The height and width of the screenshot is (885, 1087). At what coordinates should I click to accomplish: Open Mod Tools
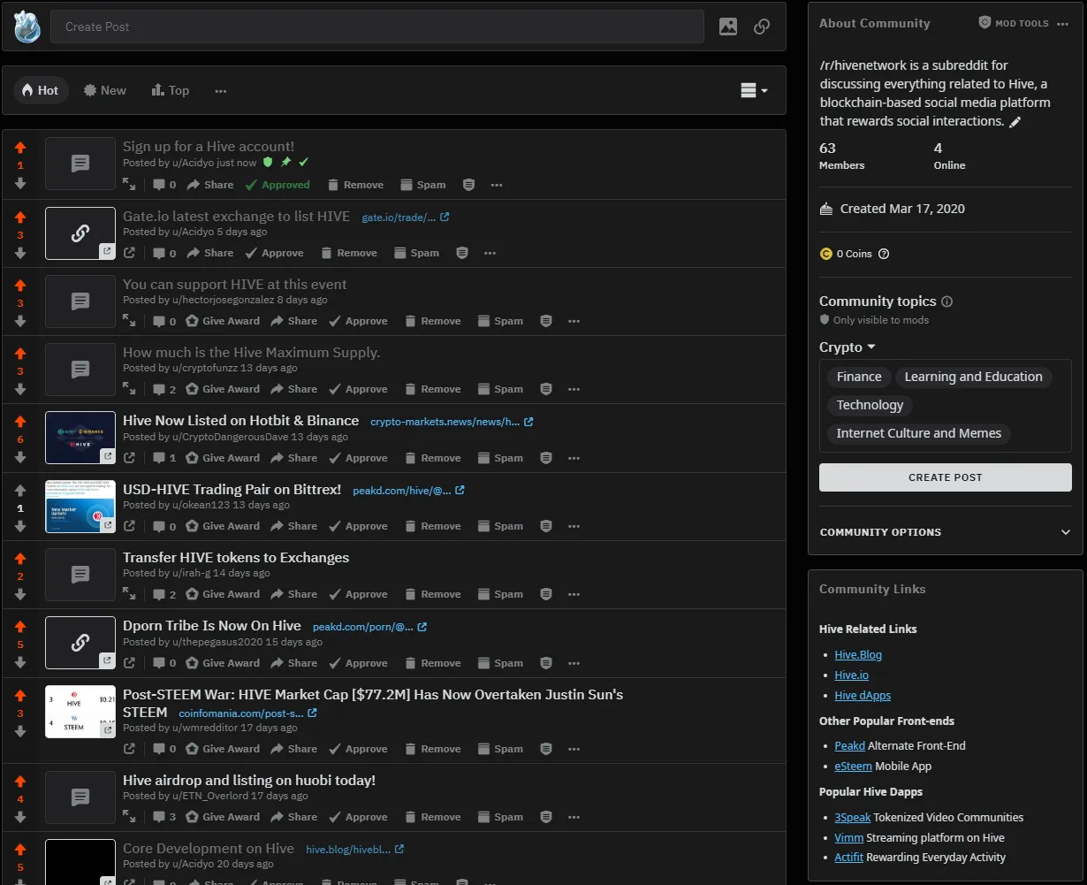pyautogui.click(x=1014, y=23)
